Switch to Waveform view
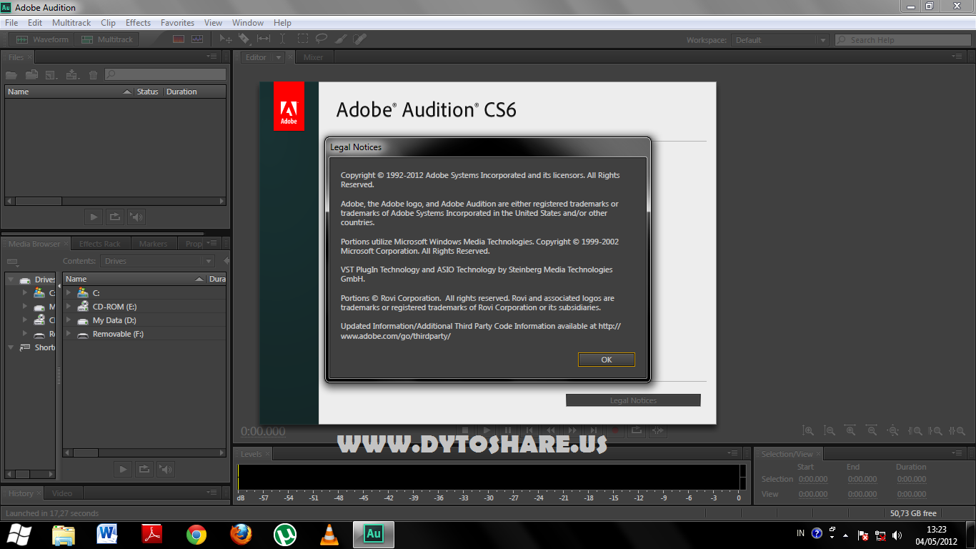The image size is (976, 549). click(42, 39)
